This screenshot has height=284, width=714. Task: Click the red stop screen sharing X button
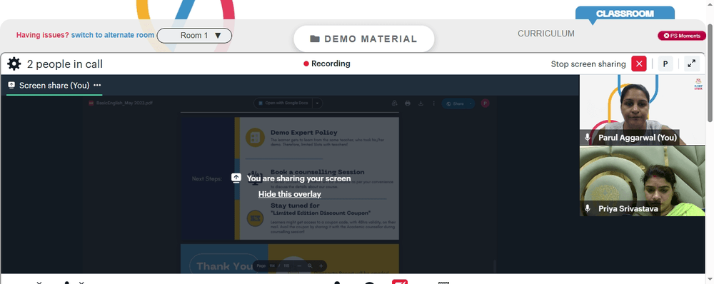coord(639,64)
